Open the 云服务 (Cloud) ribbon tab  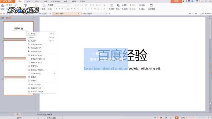[x=82, y=1]
